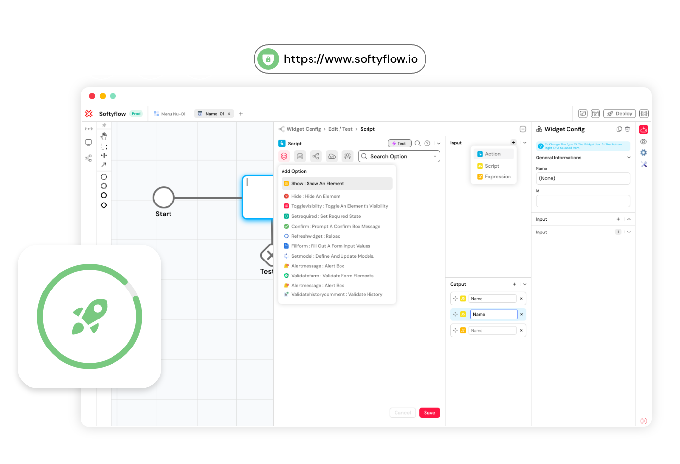The width and height of the screenshot is (680, 464).
Task: Click the top toolbar preview monitor icon
Action: [583, 114]
